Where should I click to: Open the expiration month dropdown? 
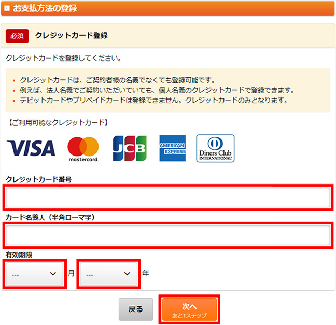[35, 274]
